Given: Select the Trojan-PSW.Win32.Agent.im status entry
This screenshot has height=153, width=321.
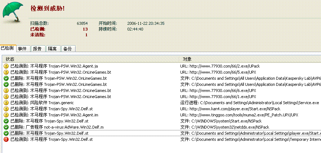Looking at the screenshot, I should tap(54, 115).
